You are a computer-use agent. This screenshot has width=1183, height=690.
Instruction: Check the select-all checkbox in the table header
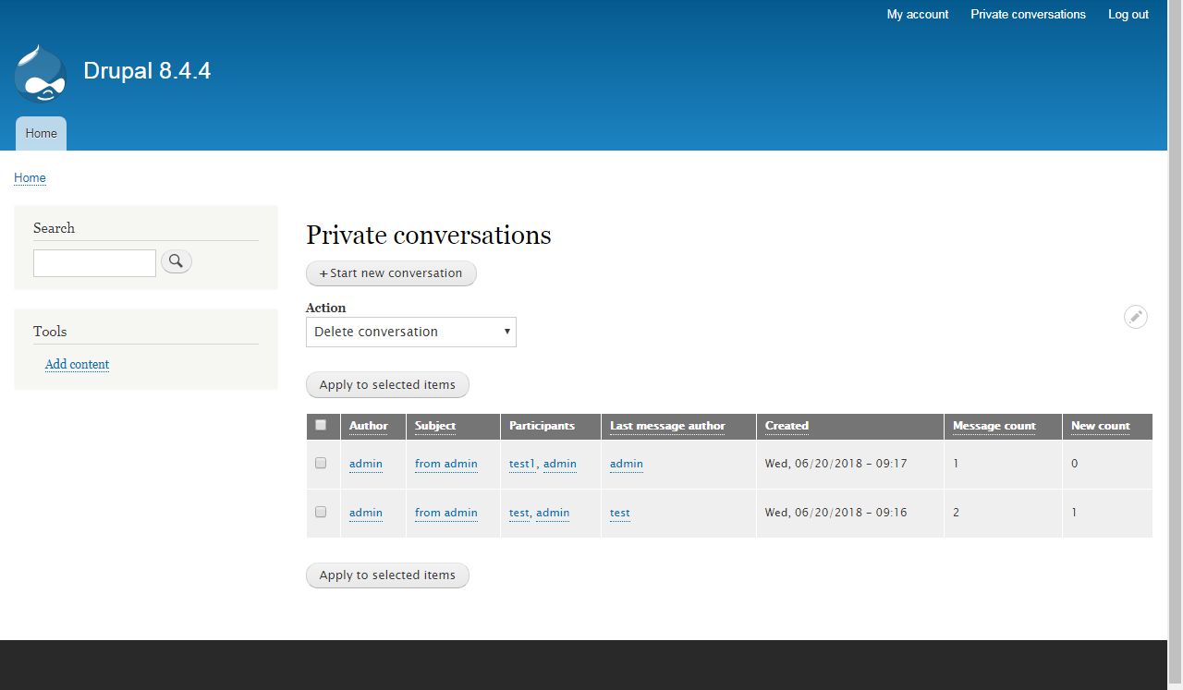tap(322, 424)
